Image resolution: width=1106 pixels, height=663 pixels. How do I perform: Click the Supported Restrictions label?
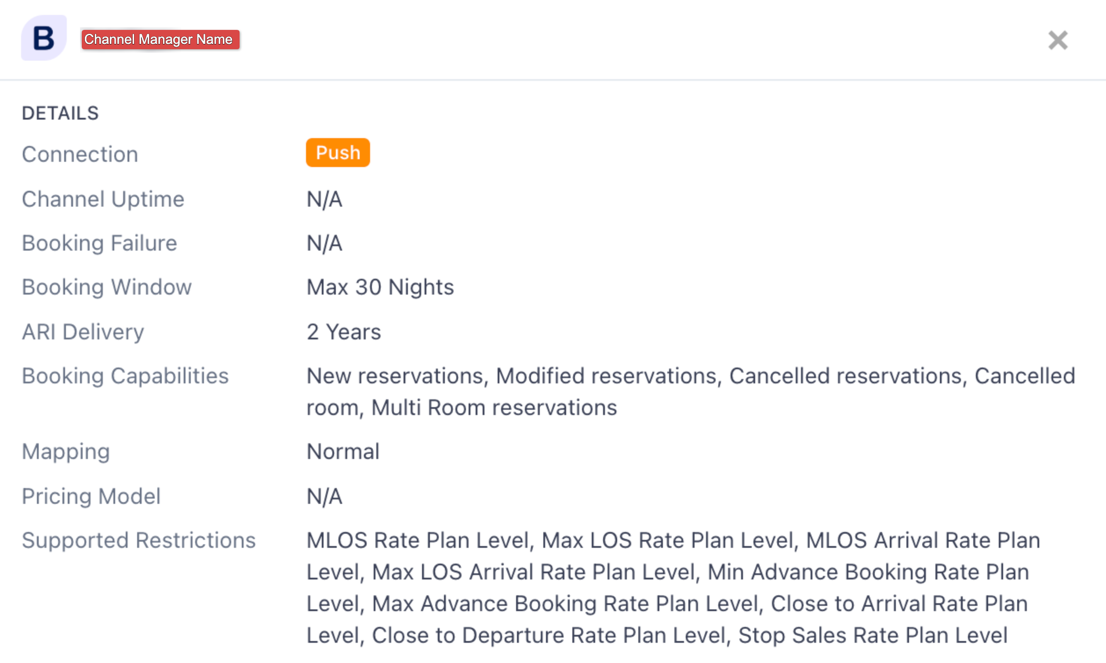pyautogui.click(x=138, y=541)
